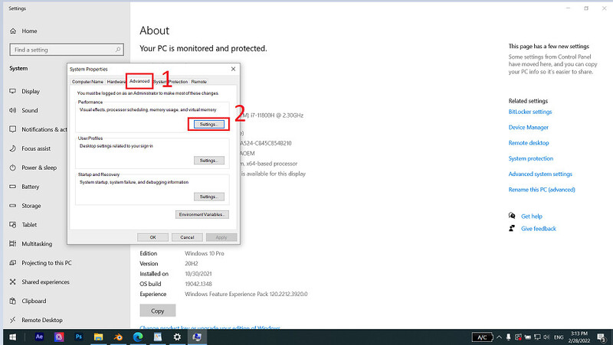Image resolution: width=613 pixels, height=345 pixels.
Task: Open Power & sleep settings
Action: 33,168
